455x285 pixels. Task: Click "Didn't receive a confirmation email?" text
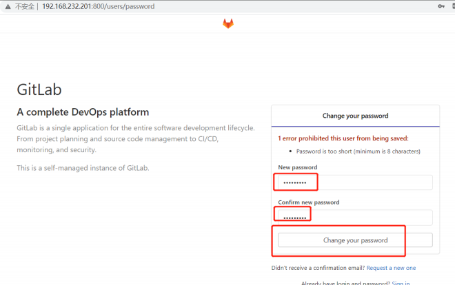click(x=317, y=268)
